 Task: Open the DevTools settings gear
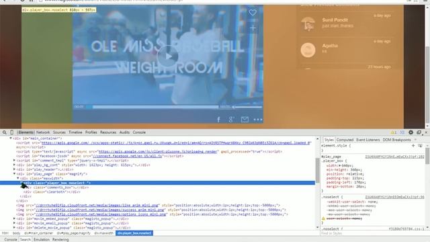click(411, 132)
